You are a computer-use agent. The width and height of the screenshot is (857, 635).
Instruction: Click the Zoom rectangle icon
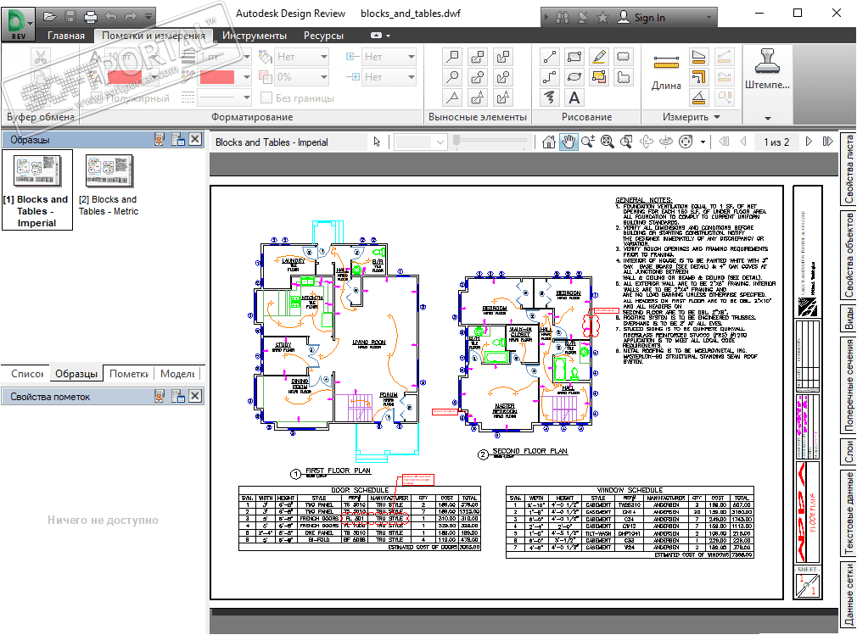coord(626,142)
